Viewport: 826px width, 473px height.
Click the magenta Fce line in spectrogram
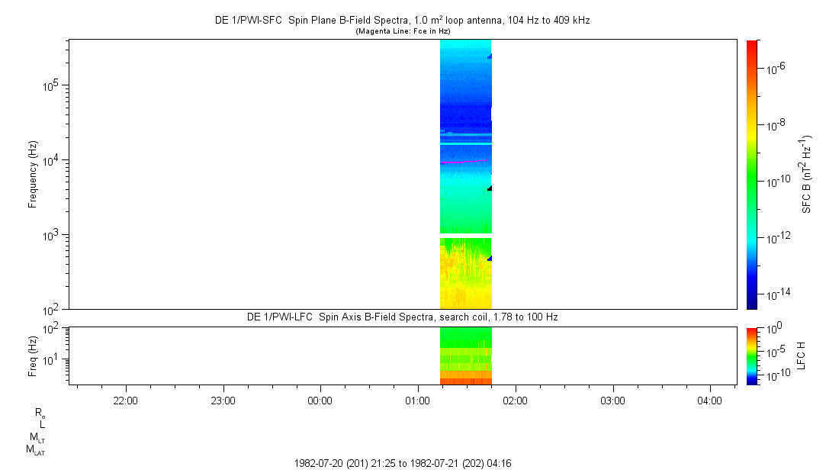pyautogui.click(x=458, y=162)
